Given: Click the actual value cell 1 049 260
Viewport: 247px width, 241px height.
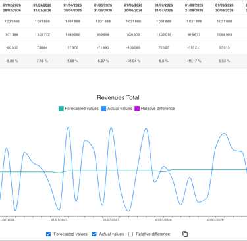Looking at the screenshot, I should click(x=72, y=34).
